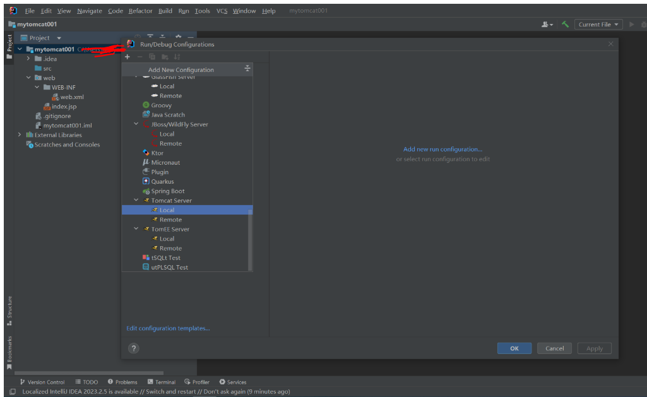Open the TODO tool window tab
This screenshot has height=397, width=647.
point(86,382)
